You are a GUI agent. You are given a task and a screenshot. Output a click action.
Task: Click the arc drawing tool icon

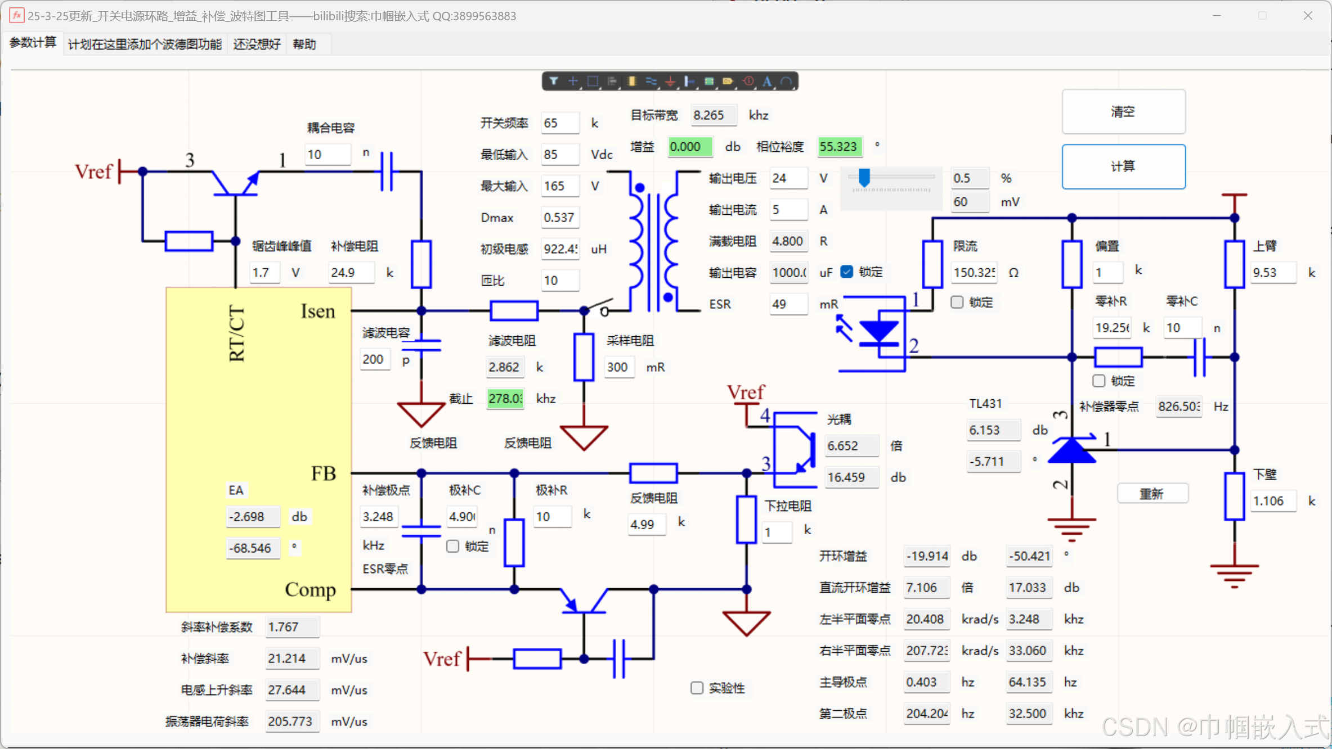click(787, 82)
